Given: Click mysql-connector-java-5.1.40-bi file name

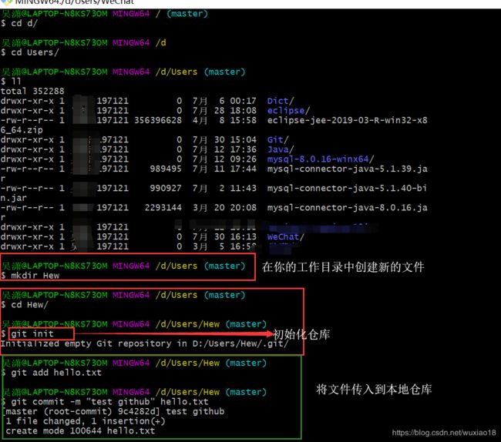Looking at the screenshot, I should (x=347, y=189).
